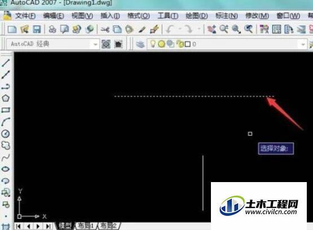The height and width of the screenshot is (230, 313).
Task: Switch to the 布局1 layout tab
Action: 86,226
